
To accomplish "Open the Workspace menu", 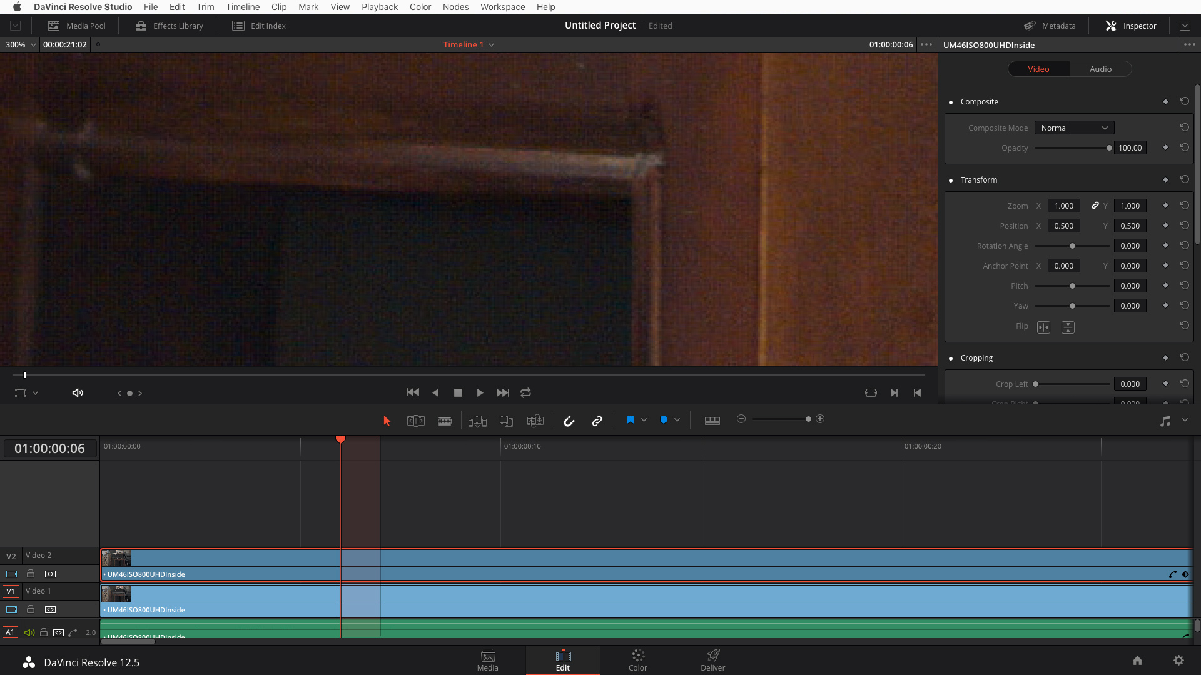I will point(502,6).
